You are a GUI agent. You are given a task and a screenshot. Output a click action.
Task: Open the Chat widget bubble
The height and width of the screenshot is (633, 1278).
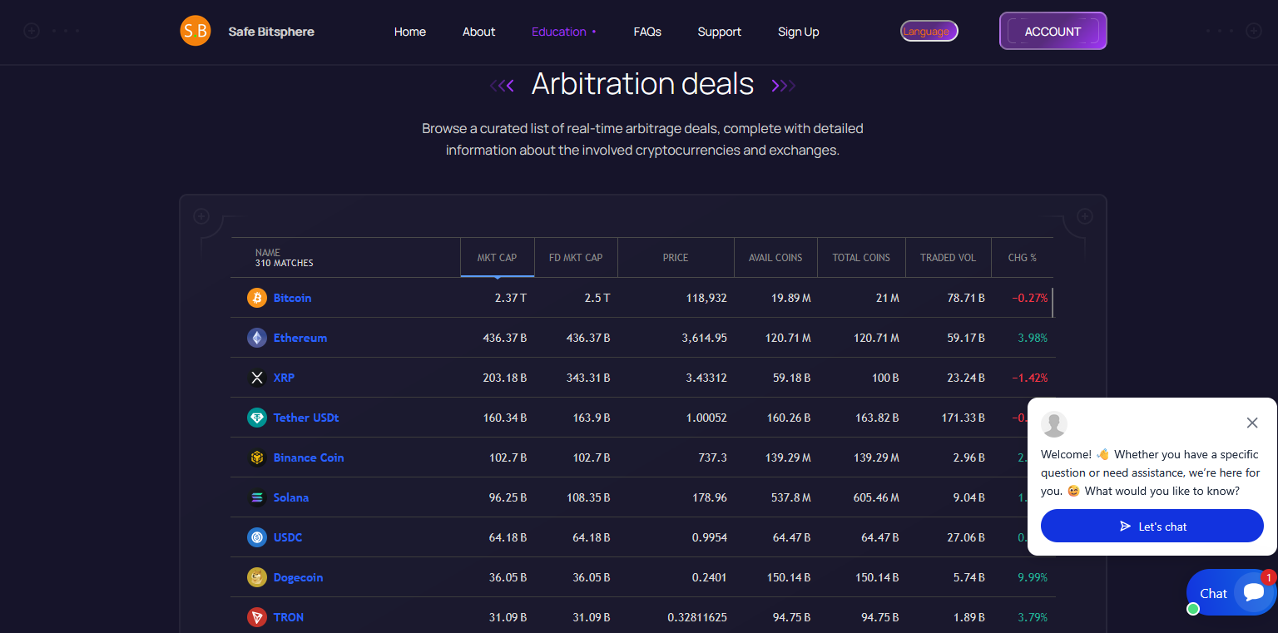[x=1231, y=592]
